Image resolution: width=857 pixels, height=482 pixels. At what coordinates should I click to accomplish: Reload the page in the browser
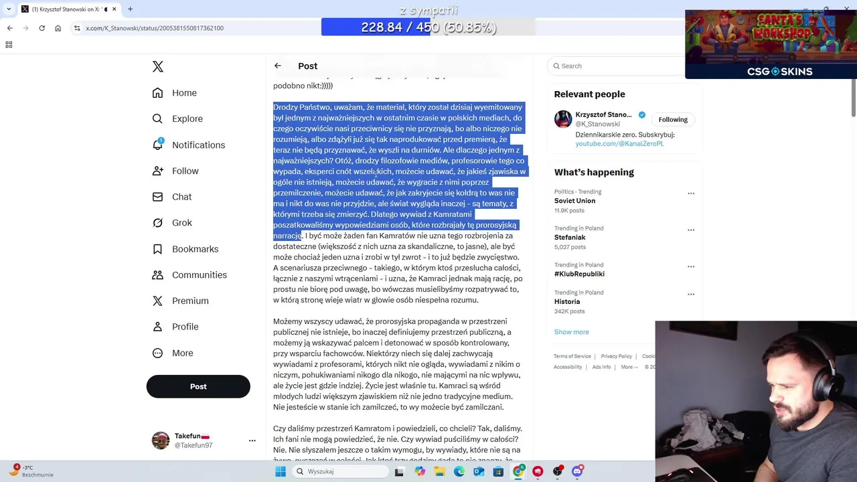[x=42, y=28]
